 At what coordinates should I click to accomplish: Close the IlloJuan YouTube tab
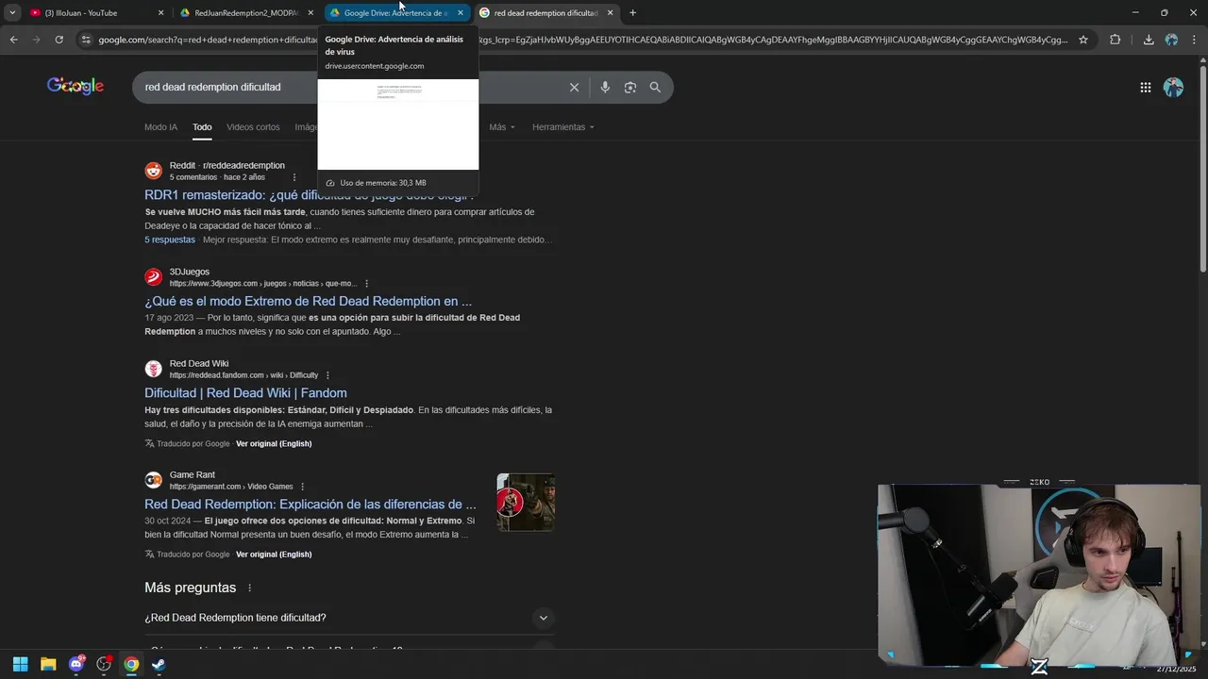[160, 13]
